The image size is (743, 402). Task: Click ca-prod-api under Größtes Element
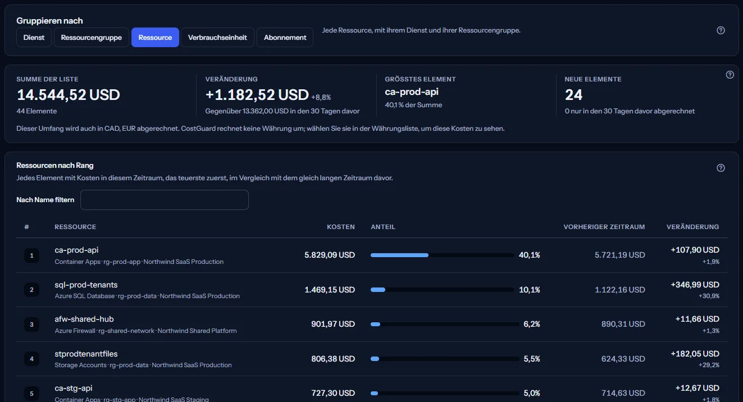(412, 92)
